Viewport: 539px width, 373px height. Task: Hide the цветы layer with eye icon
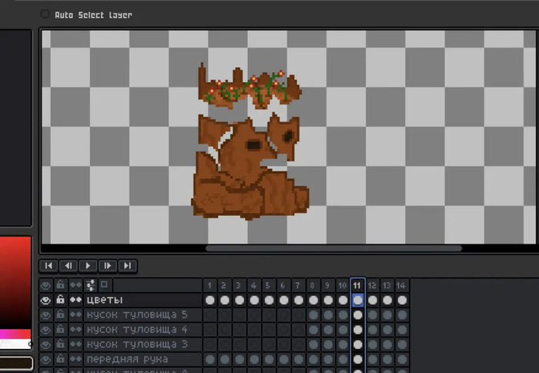(x=45, y=301)
